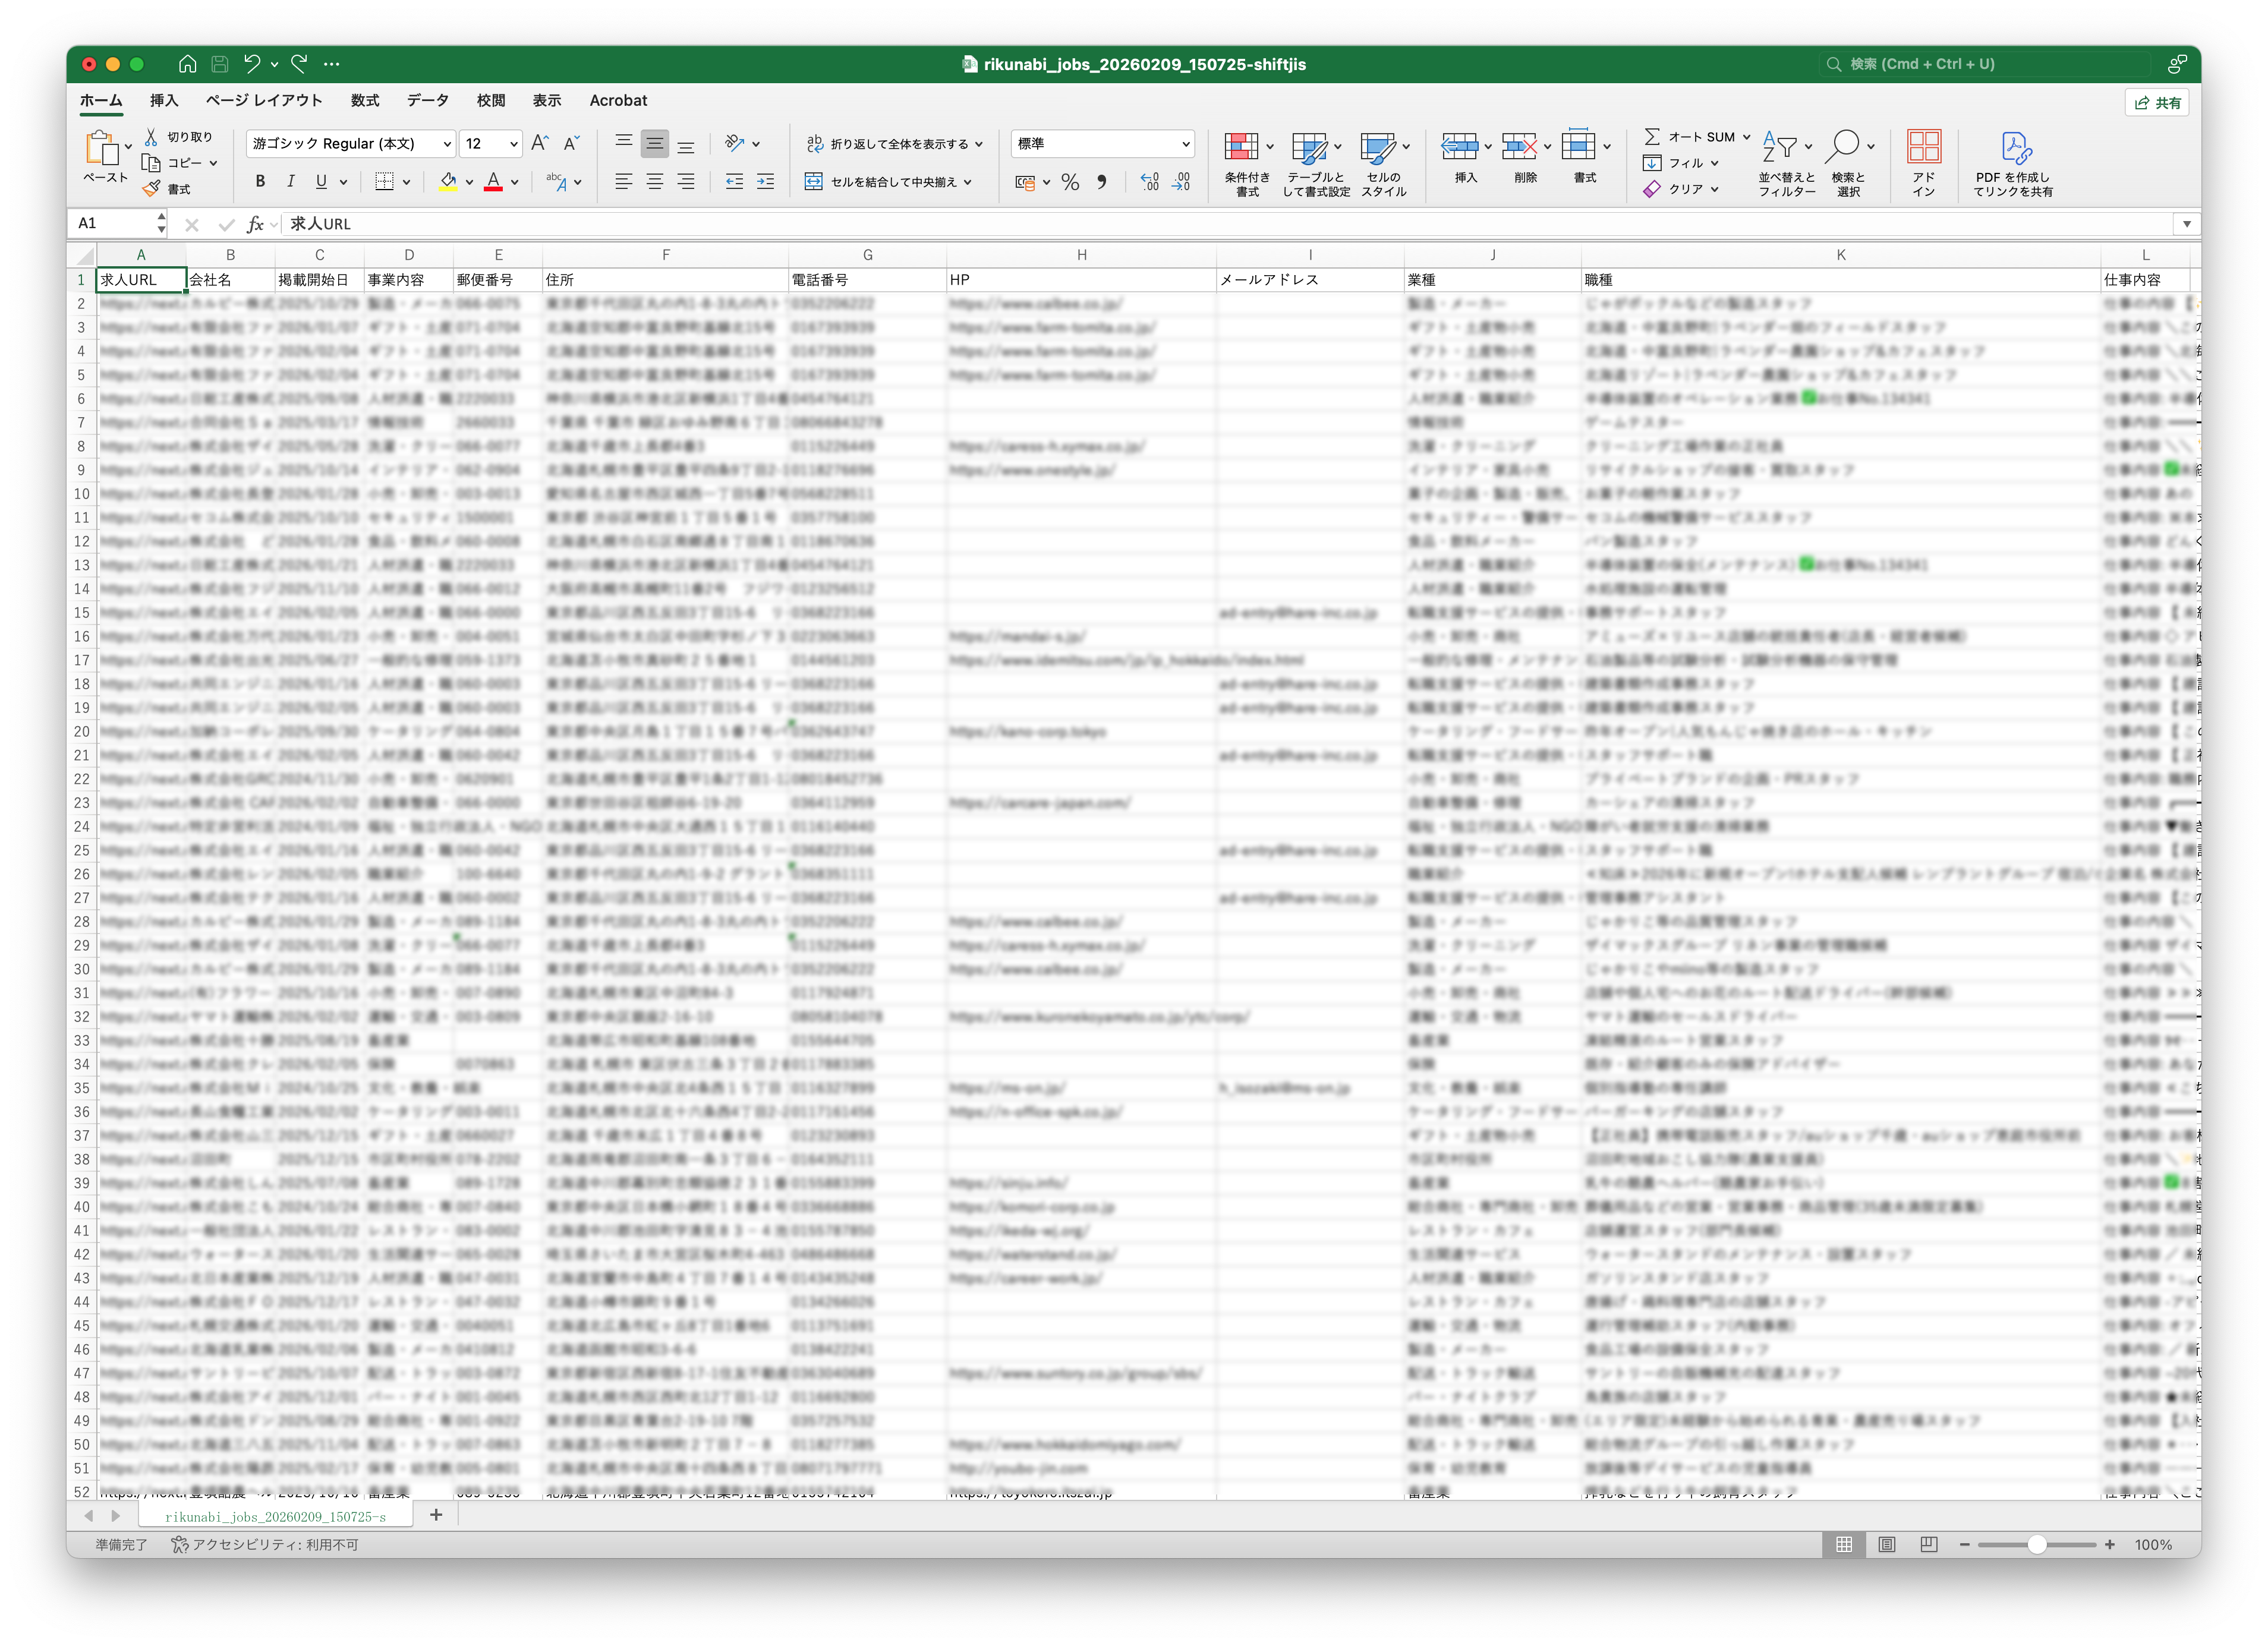This screenshot has width=2268, height=1646.
Task: Click the zoom slider handle
Action: click(2036, 1545)
